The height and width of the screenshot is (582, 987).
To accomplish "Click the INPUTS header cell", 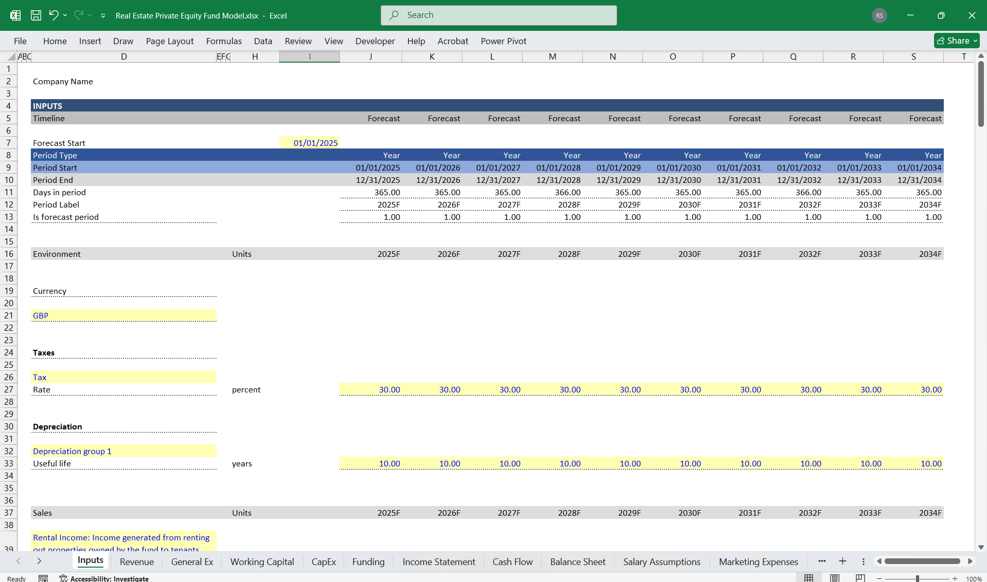I will point(124,106).
